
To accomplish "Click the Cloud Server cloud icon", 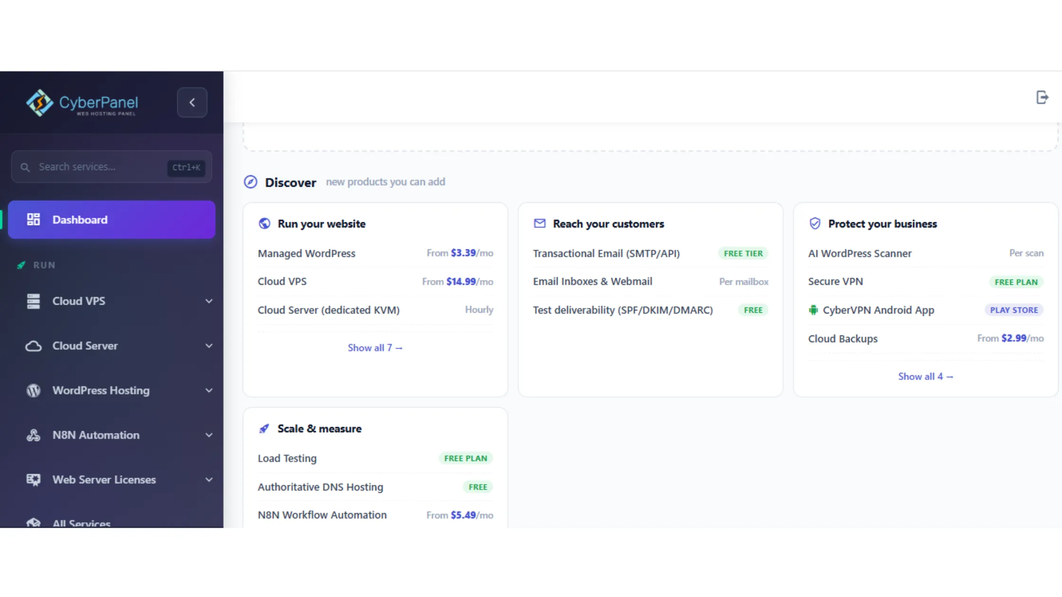I will (33, 346).
